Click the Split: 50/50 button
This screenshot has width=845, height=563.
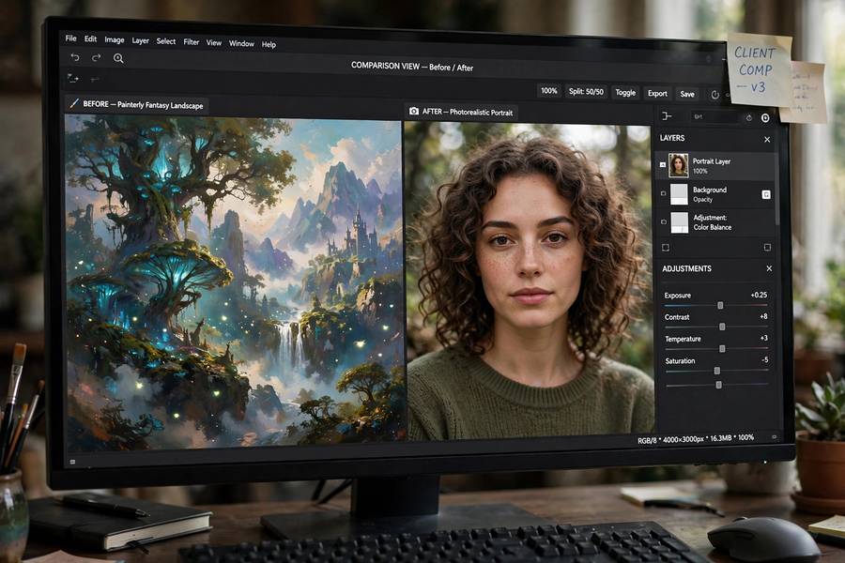coord(586,92)
